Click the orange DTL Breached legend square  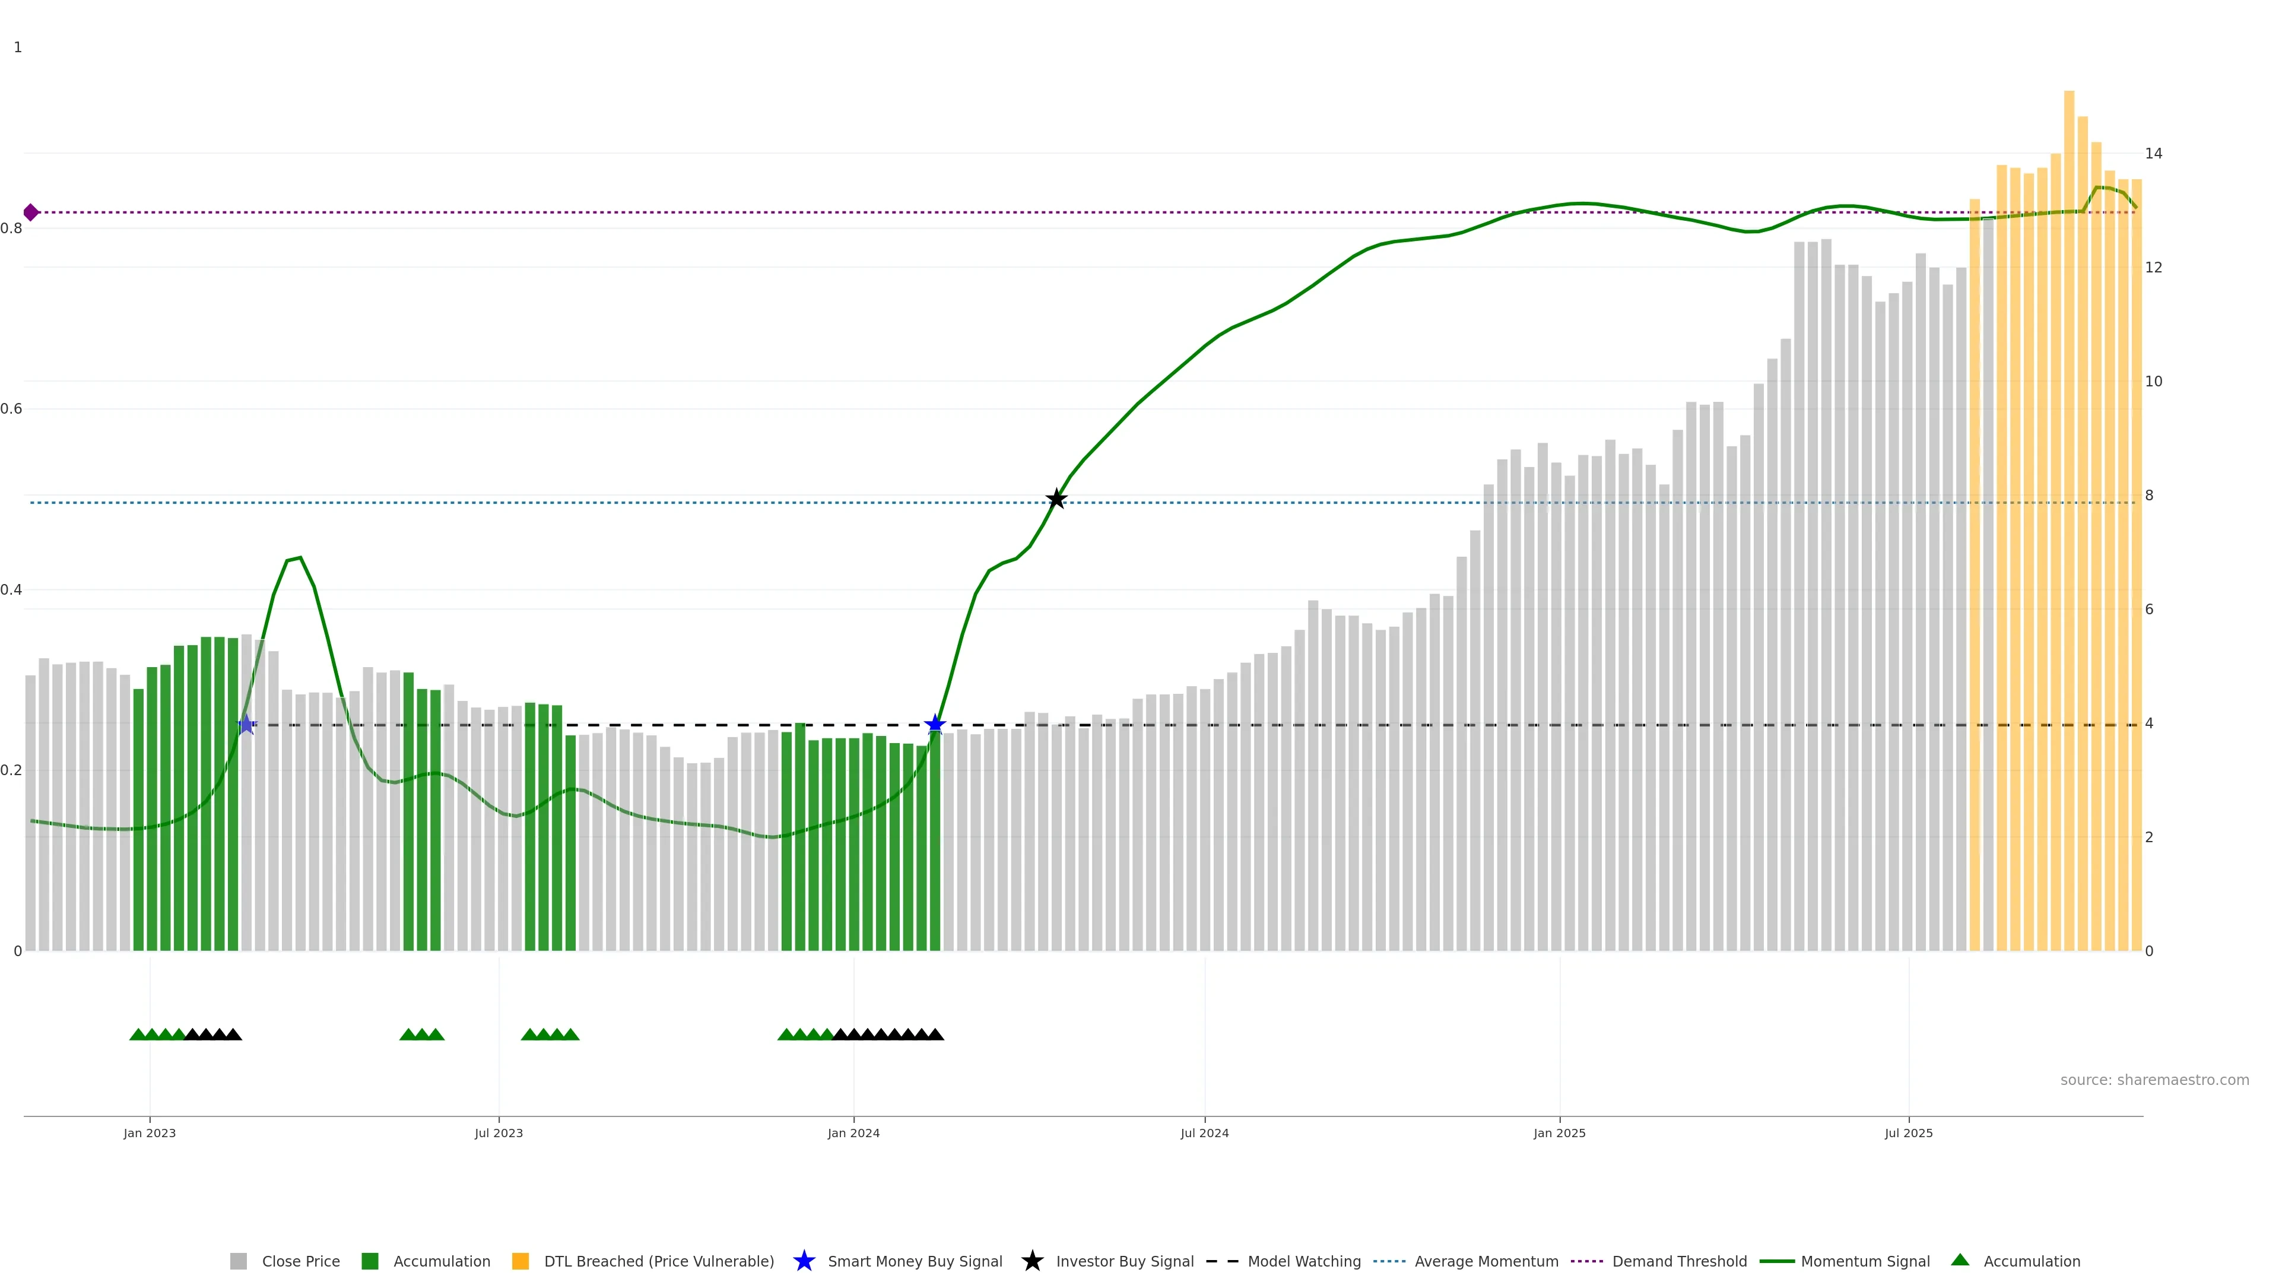click(520, 1261)
